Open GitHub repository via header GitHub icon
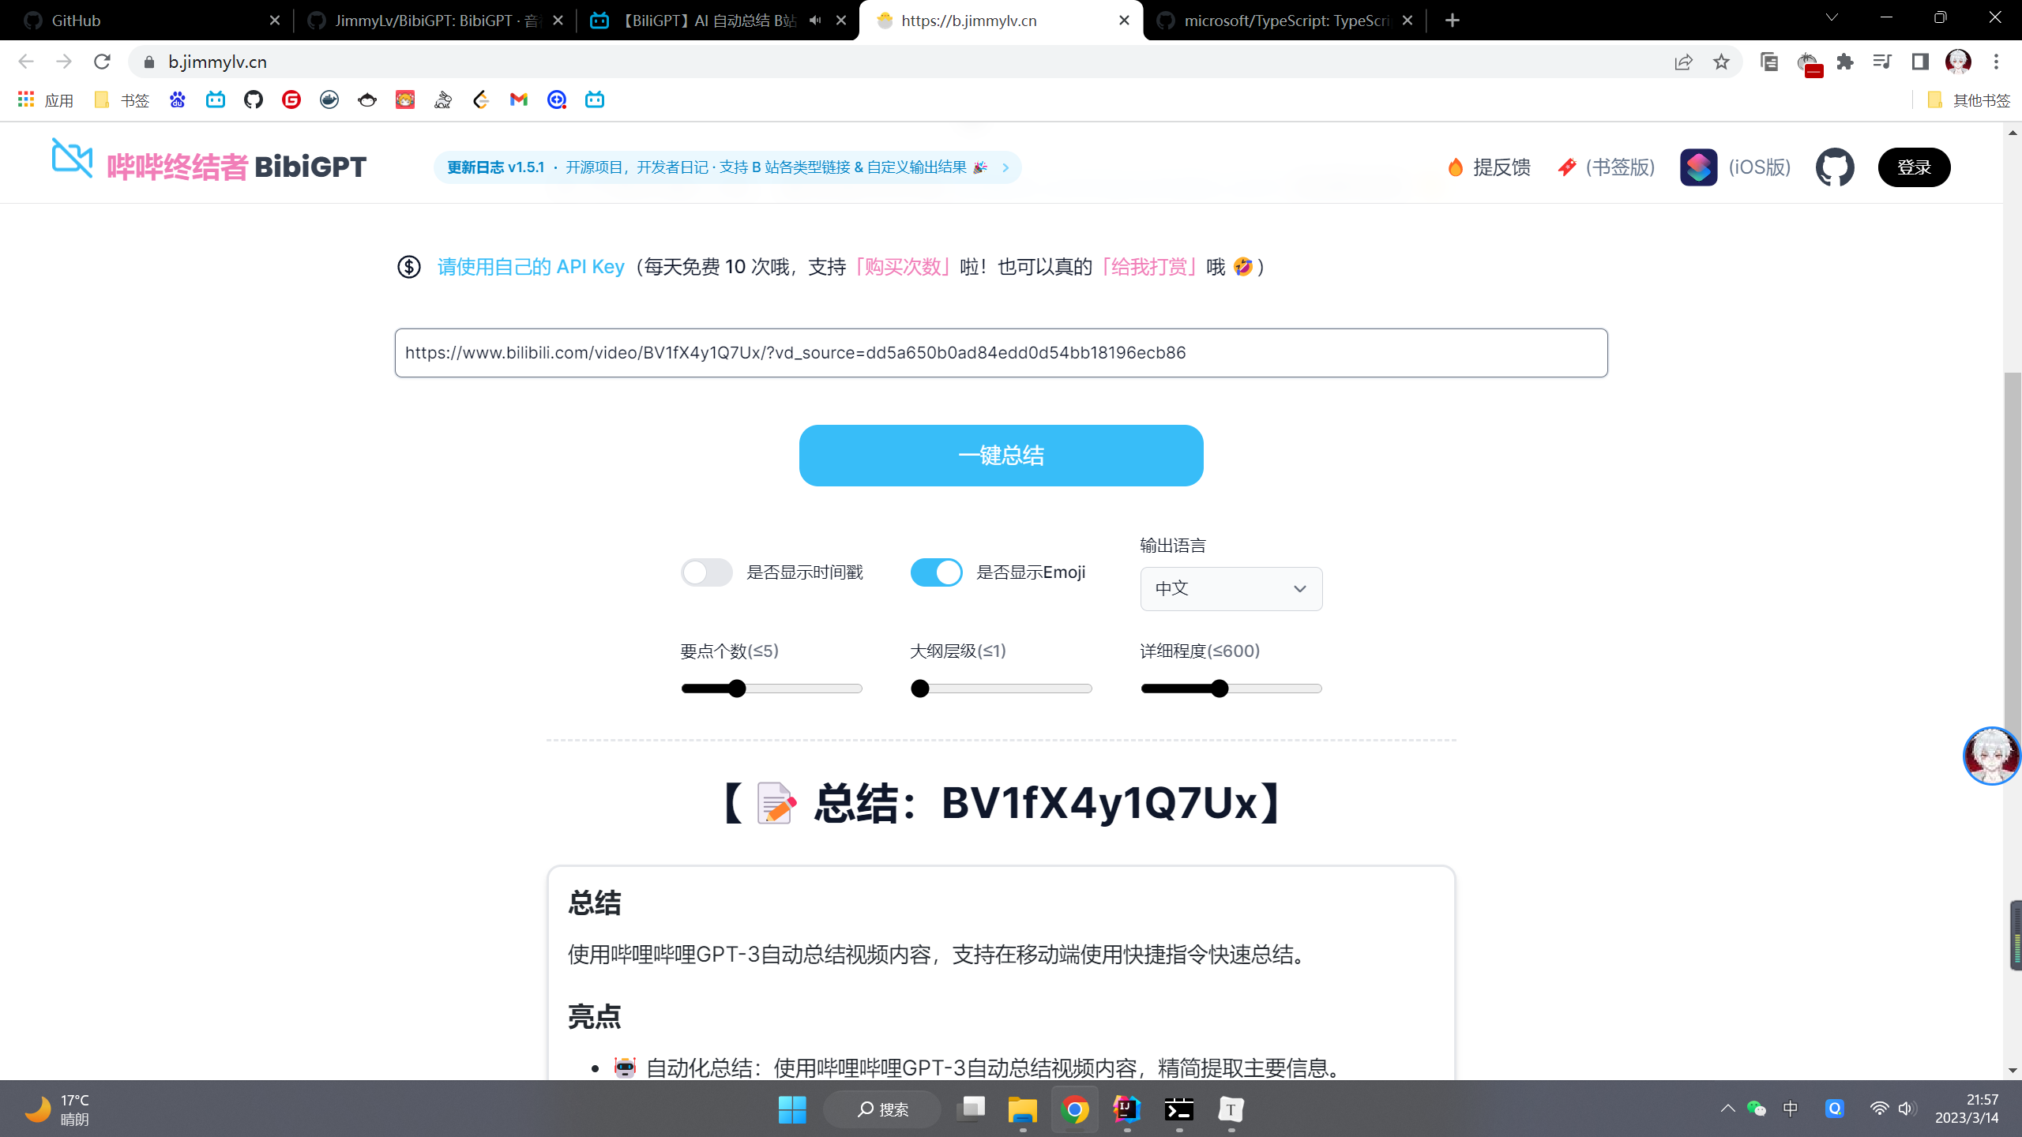The height and width of the screenshot is (1137, 2022). [1834, 167]
